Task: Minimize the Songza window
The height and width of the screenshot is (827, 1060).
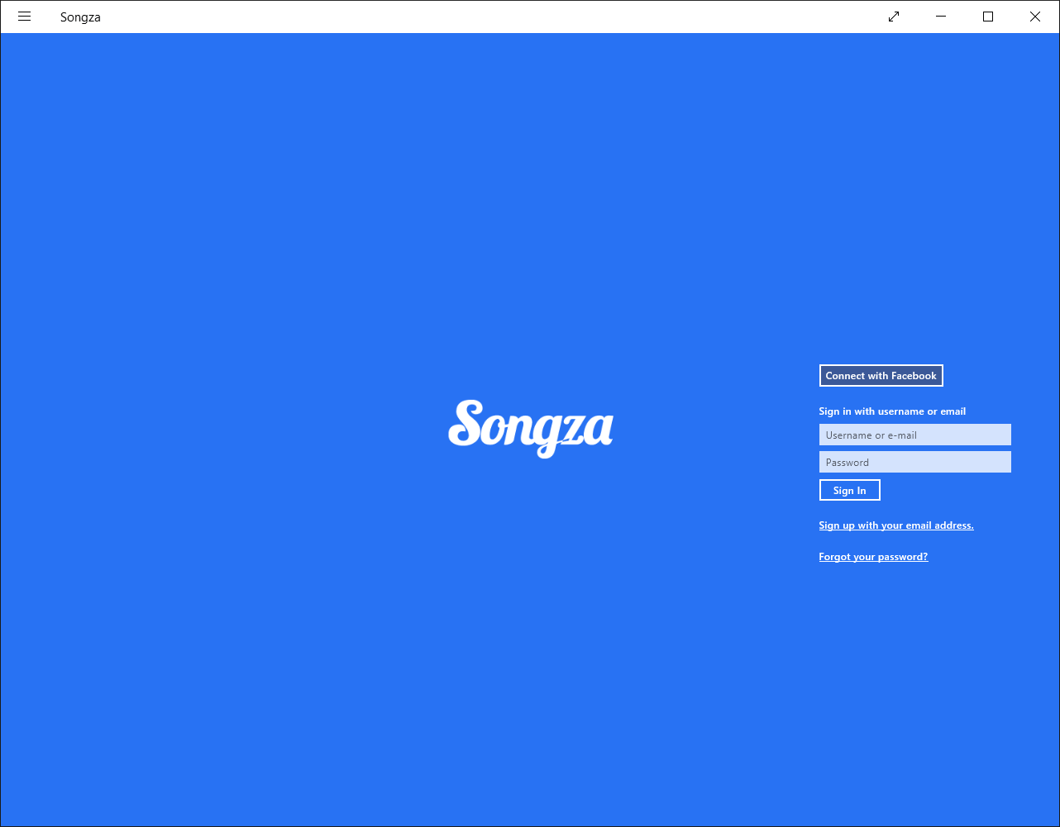Action: pos(941,17)
